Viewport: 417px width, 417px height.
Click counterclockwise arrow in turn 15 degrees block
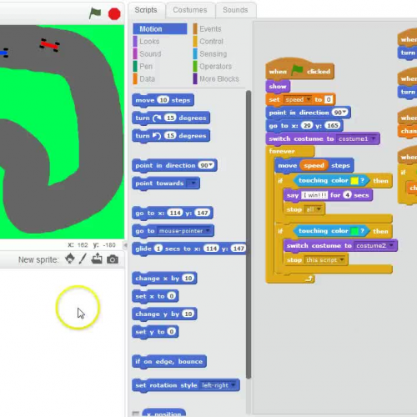coord(157,136)
